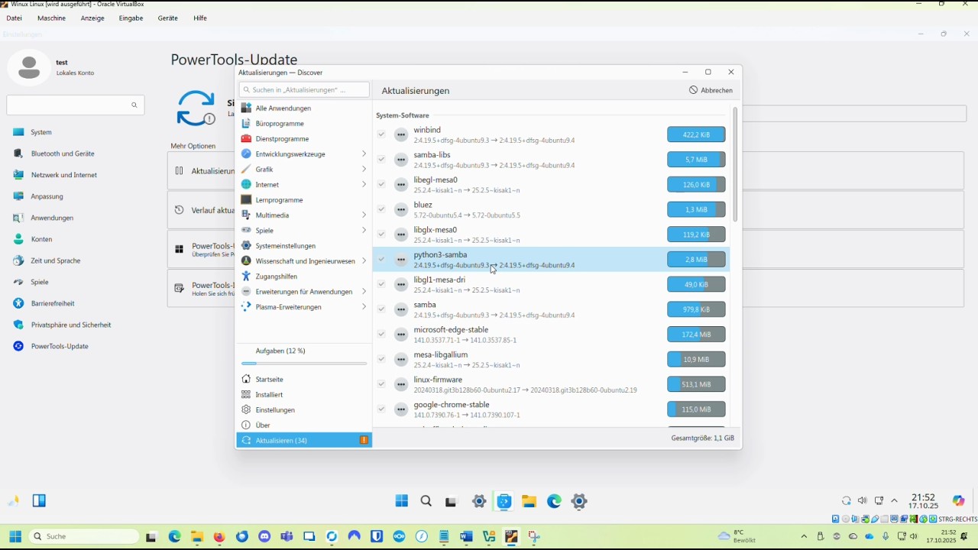Show hidden tray icons in guest taskbar
The image size is (978, 550).
pyautogui.click(x=895, y=501)
